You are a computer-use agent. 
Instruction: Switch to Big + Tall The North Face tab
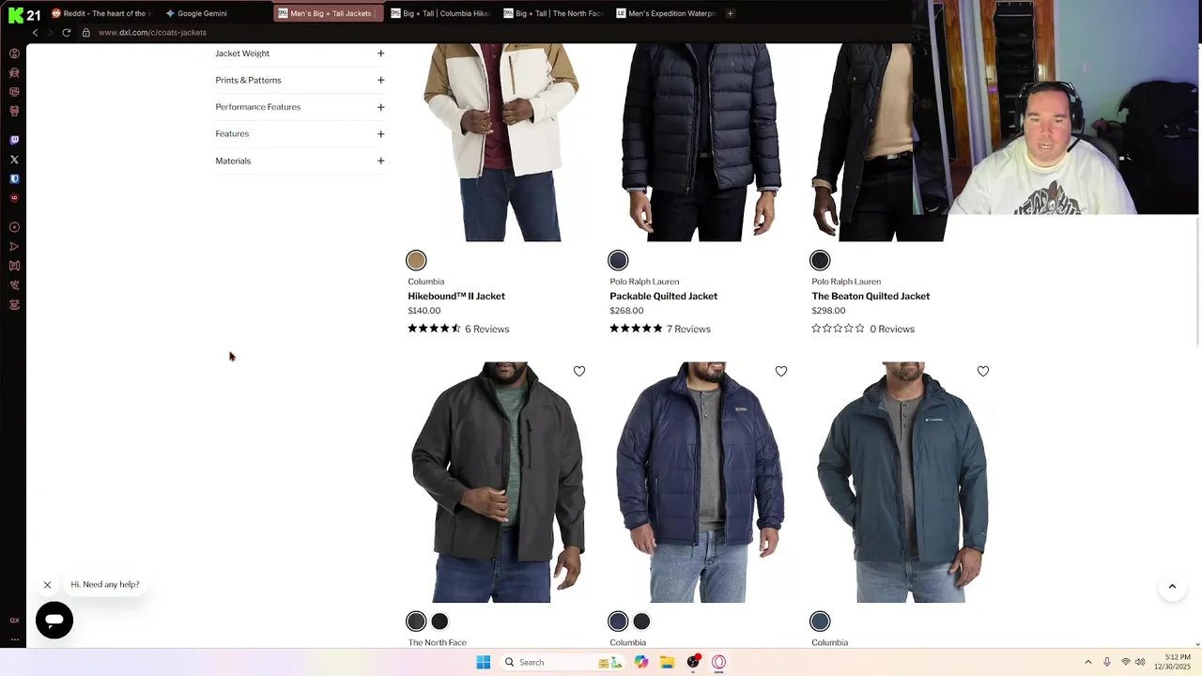point(553,13)
